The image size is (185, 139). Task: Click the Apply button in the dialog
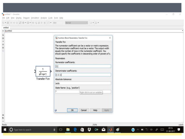click(107, 110)
